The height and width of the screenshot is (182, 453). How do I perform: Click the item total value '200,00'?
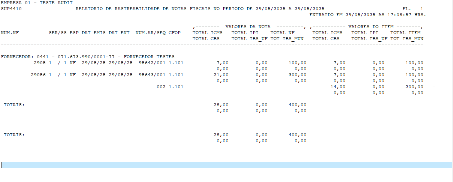[414, 87]
